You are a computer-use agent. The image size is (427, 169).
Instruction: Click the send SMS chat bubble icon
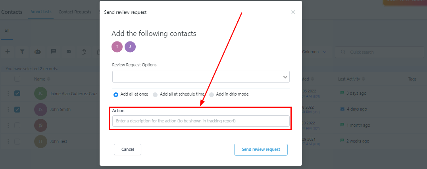[53, 51]
